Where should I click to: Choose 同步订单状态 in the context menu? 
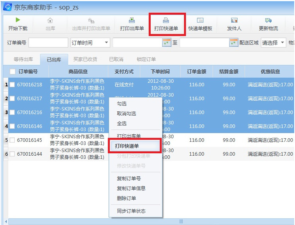click(131, 211)
